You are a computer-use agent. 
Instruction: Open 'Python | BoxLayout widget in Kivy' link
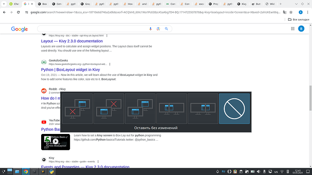pyautogui.click(x=71, y=69)
